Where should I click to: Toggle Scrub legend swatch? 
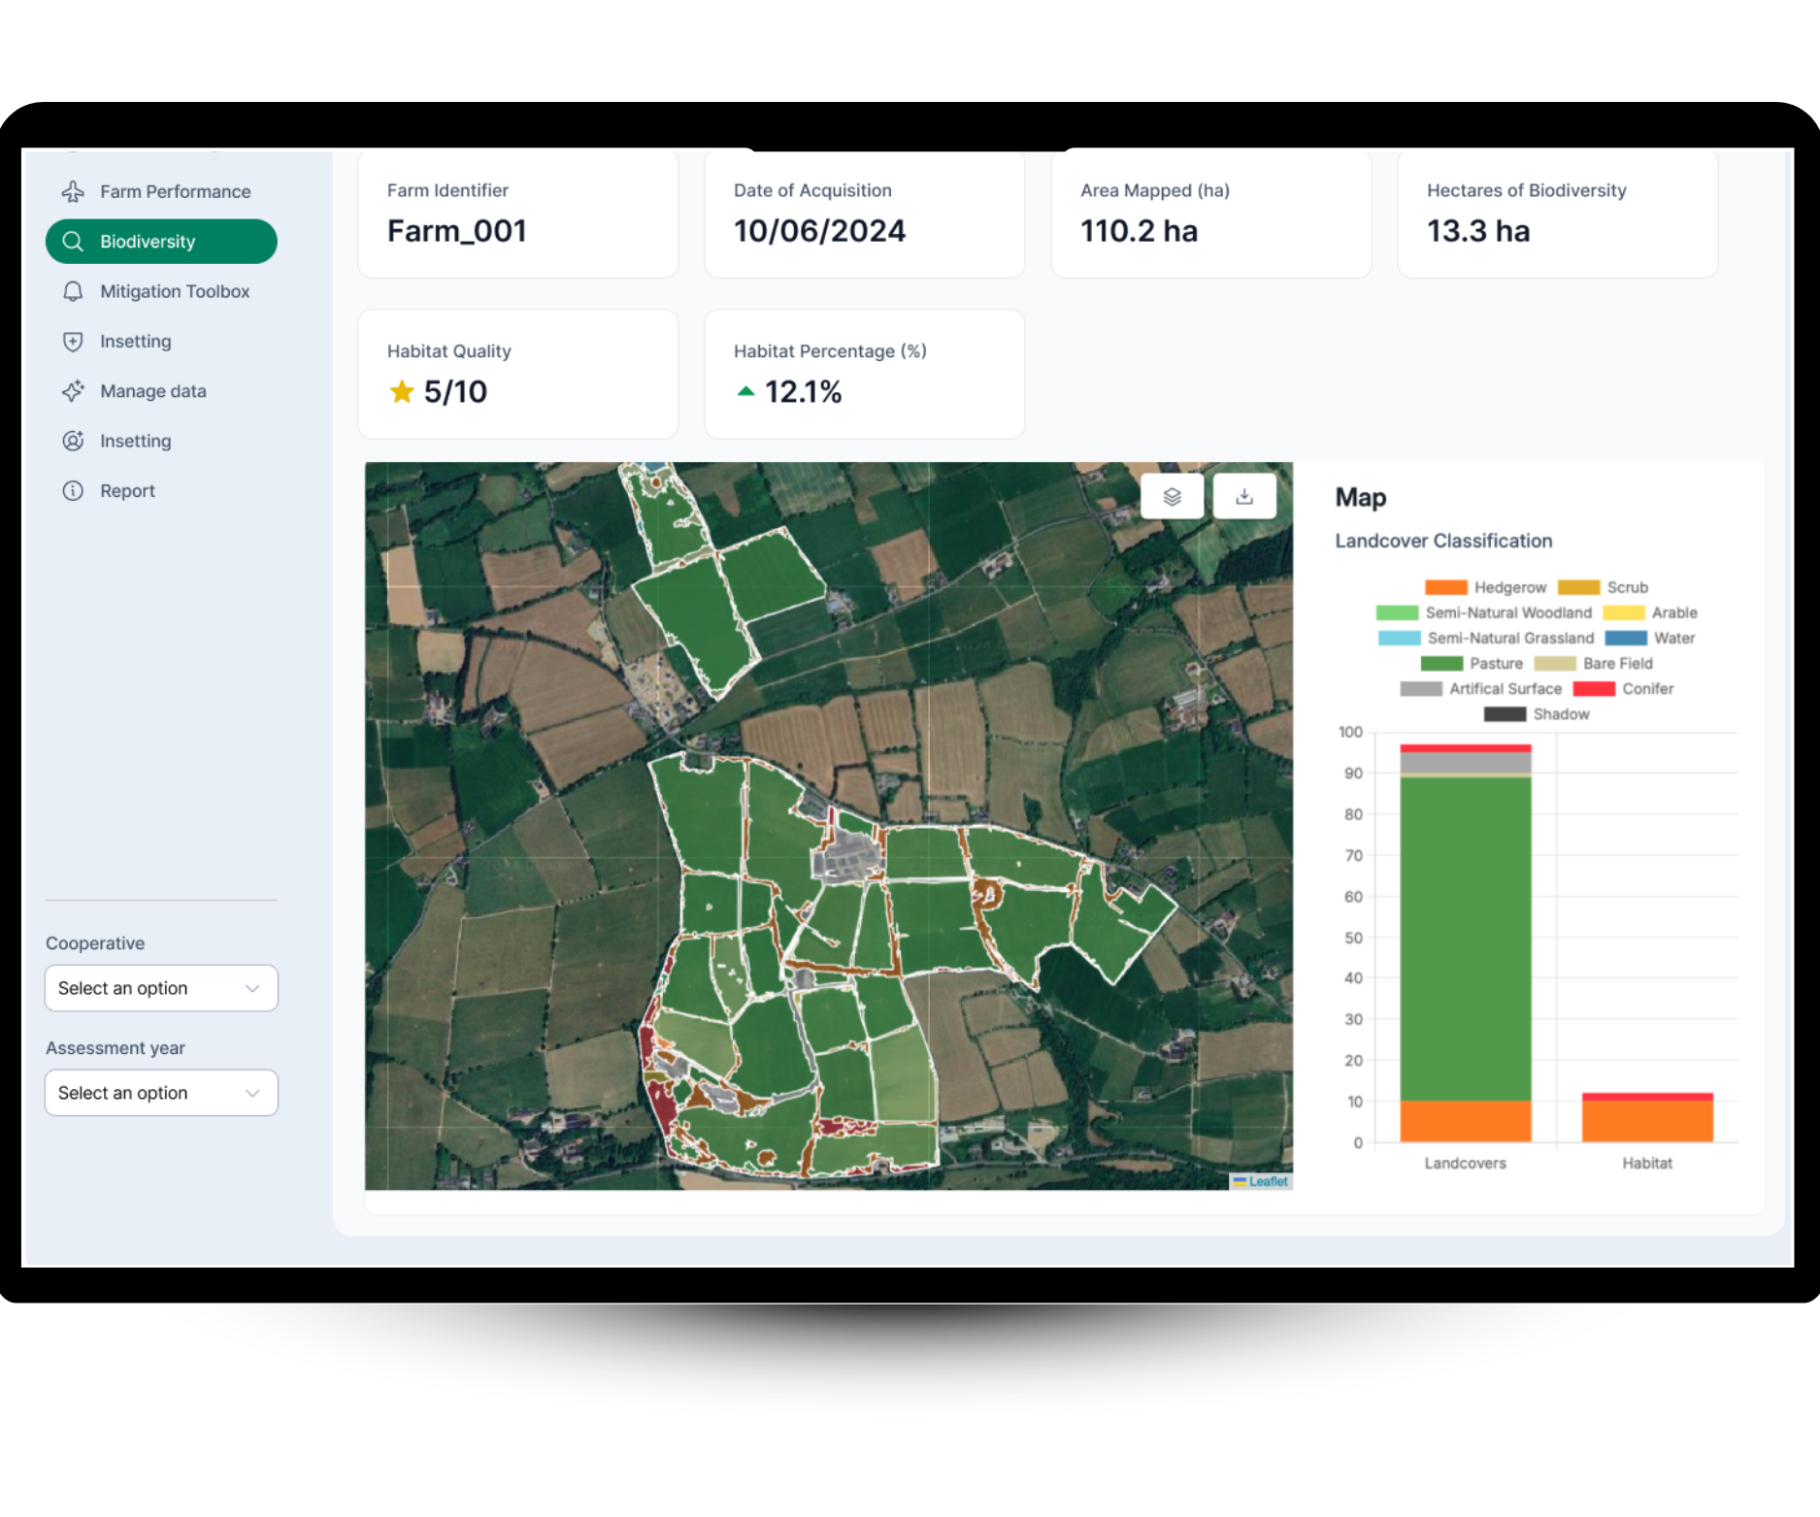1578,587
